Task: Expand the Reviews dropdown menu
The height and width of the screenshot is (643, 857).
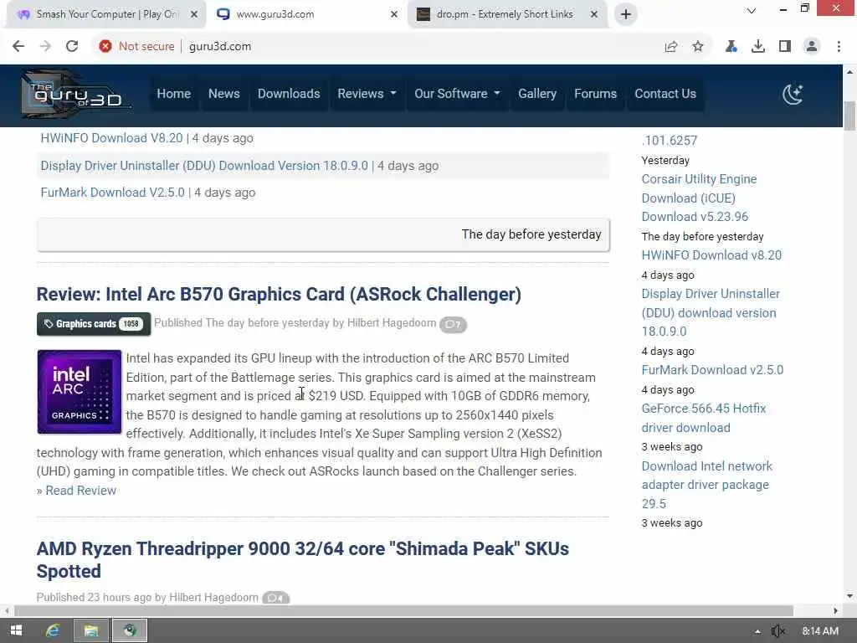Action: (x=367, y=94)
